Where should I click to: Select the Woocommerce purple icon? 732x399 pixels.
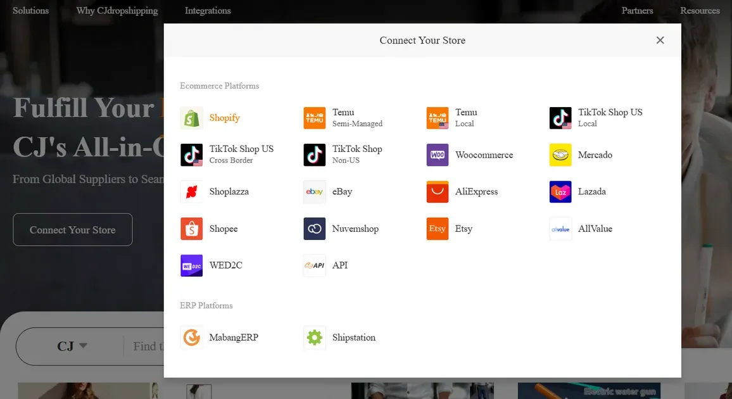[x=438, y=155]
